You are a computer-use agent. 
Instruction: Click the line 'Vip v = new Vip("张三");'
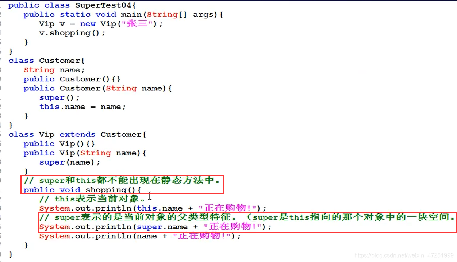tap(101, 24)
